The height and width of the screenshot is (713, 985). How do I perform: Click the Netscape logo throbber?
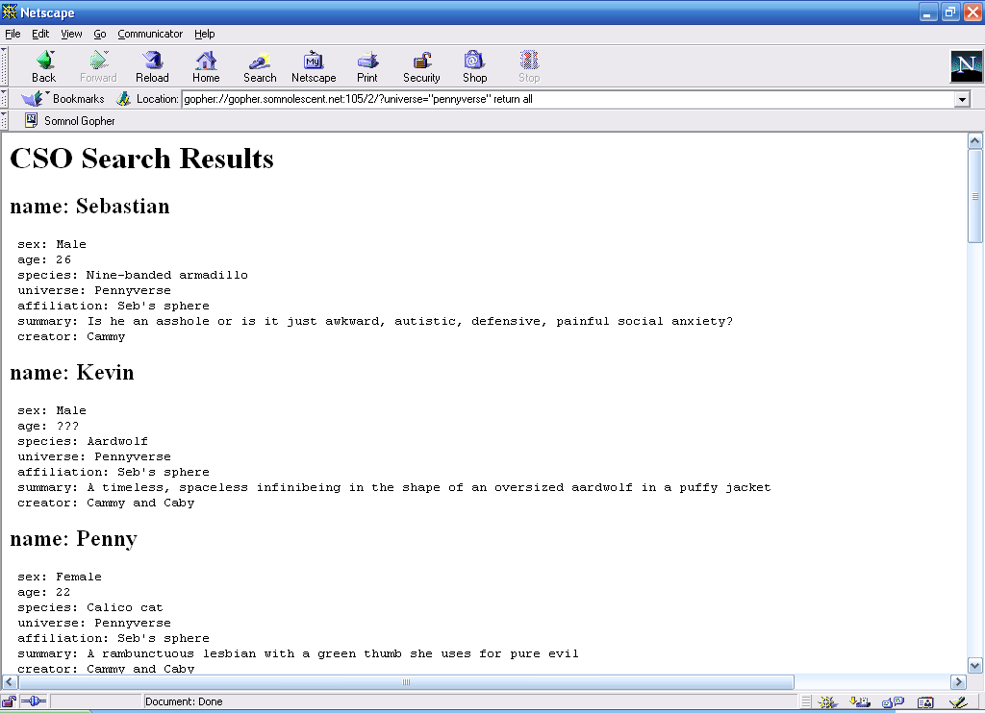pos(966,66)
